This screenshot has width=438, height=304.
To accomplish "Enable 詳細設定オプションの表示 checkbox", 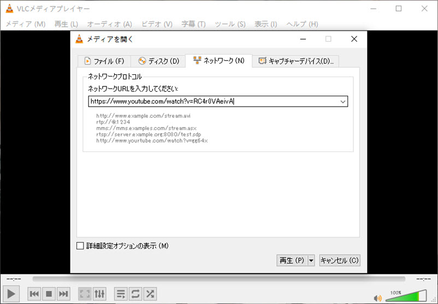I will click(x=80, y=246).
